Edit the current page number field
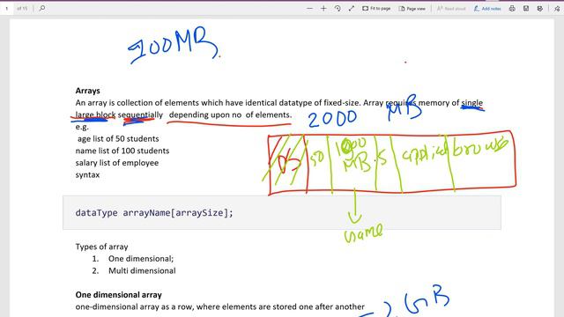Screen dimensions: 564x317 (7, 8)
